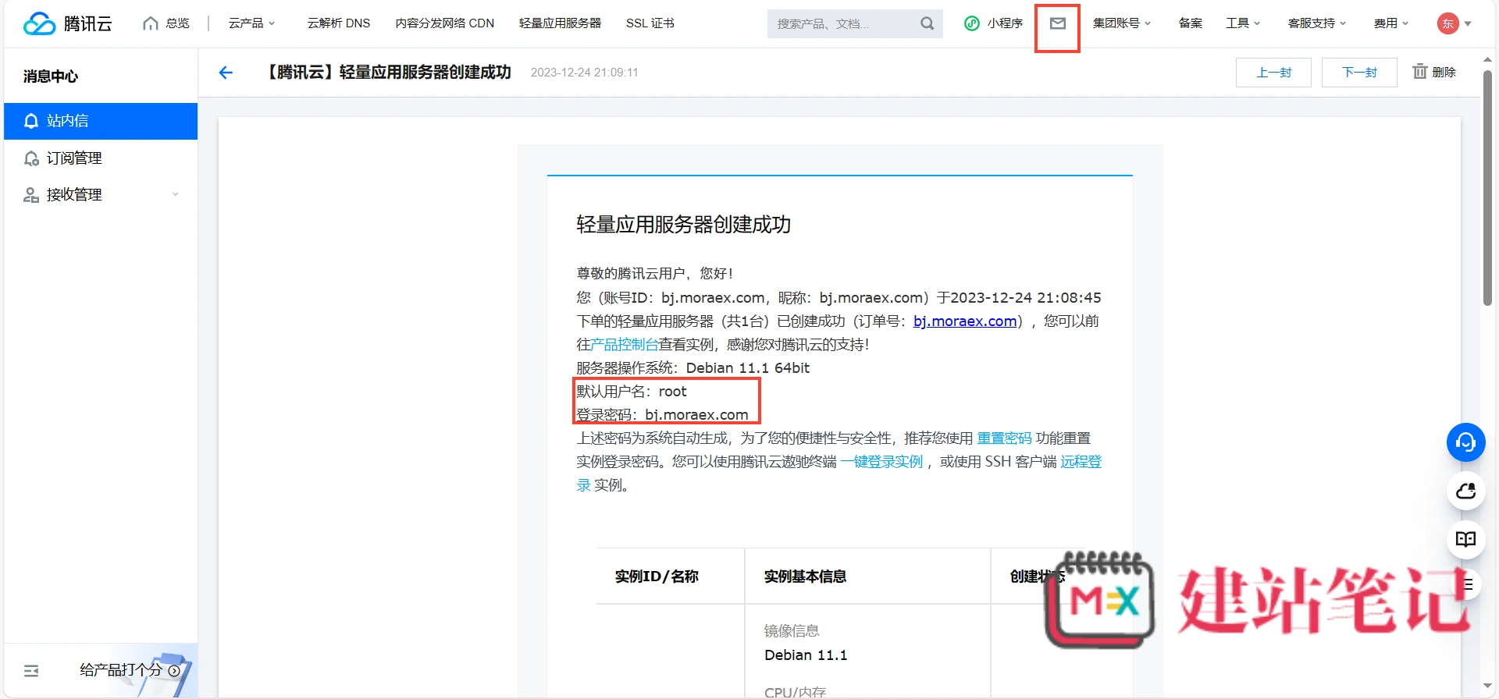Screen dimensions: 1499x699
Task: Click the floating cloud assistant icon
Action: coord(1465,491)
